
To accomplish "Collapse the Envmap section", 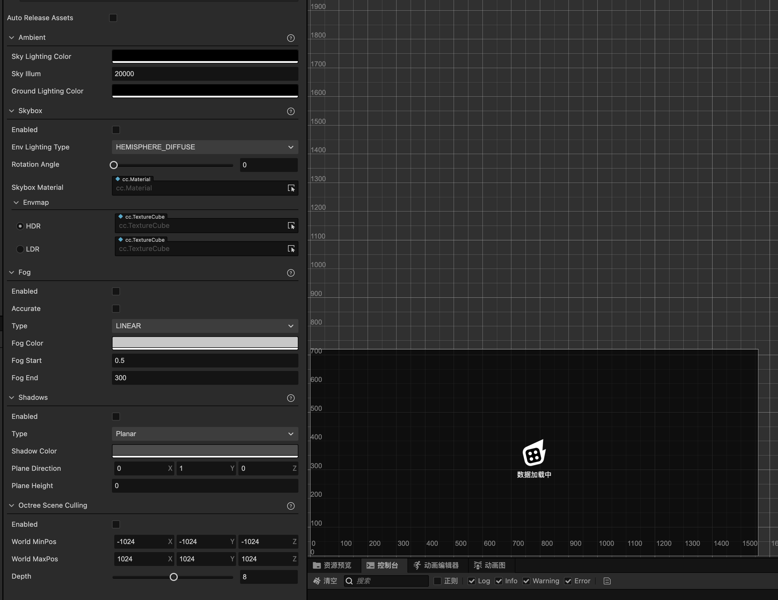I will click(16, 202).
